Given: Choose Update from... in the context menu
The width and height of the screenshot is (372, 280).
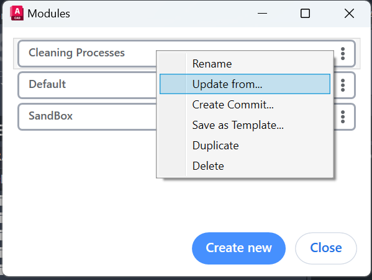Looking at the screenshot, I should click(245, 84).
